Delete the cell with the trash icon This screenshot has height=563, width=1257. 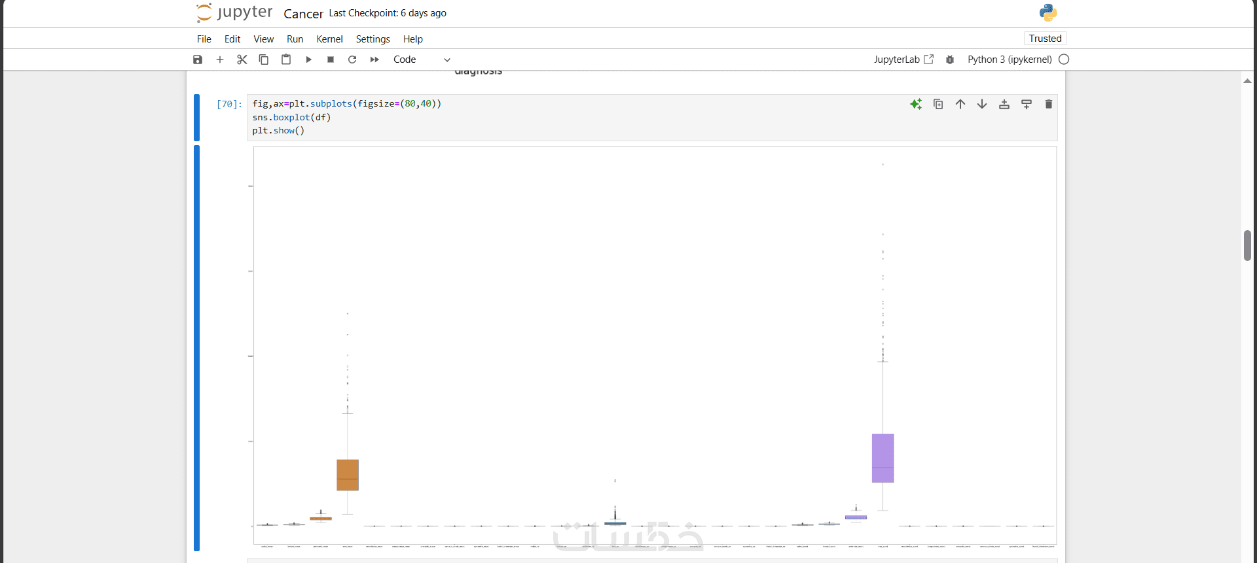point(1049,104)
